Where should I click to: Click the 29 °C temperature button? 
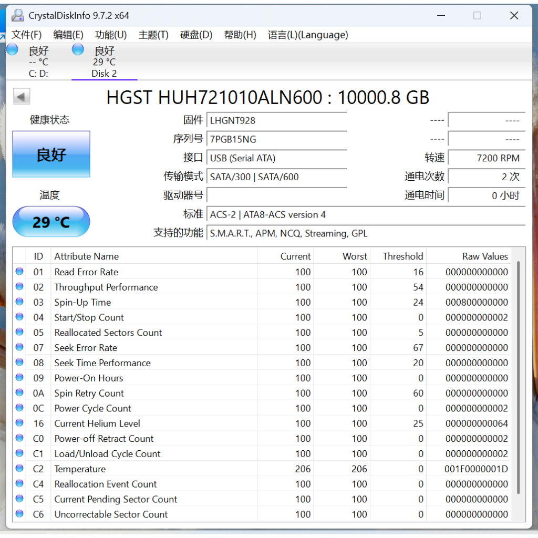51,222
